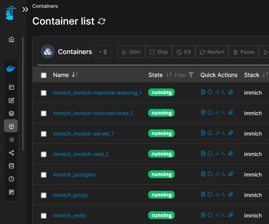Open stats for immich_immich-web_1

point(217,154)
